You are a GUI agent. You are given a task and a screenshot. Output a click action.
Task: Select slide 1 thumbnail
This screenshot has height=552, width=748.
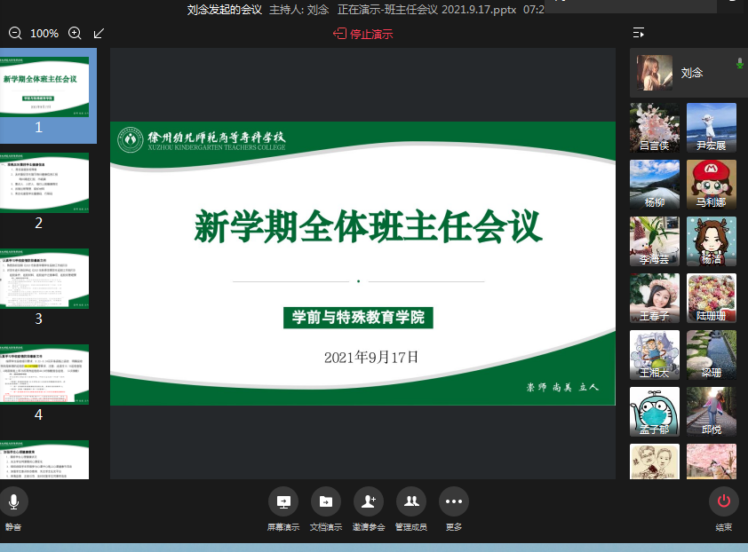click(x=44, y=87)
